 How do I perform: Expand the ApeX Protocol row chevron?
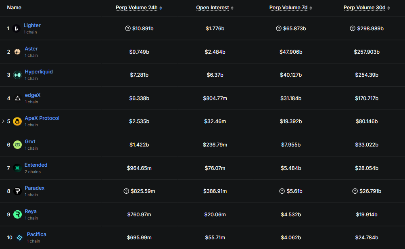(x=3, y=121)
